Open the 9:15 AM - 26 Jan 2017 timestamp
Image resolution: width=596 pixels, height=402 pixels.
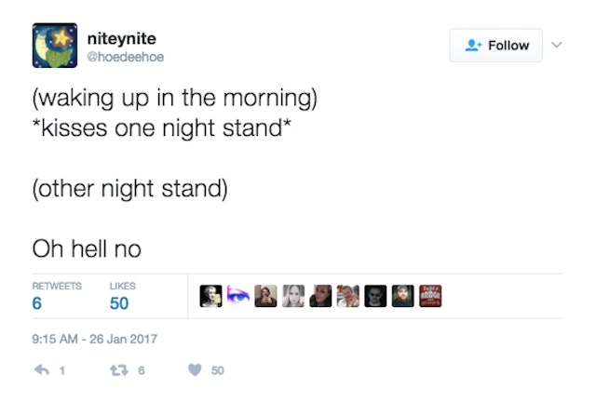pyautogui.click(x=95, y=340)
